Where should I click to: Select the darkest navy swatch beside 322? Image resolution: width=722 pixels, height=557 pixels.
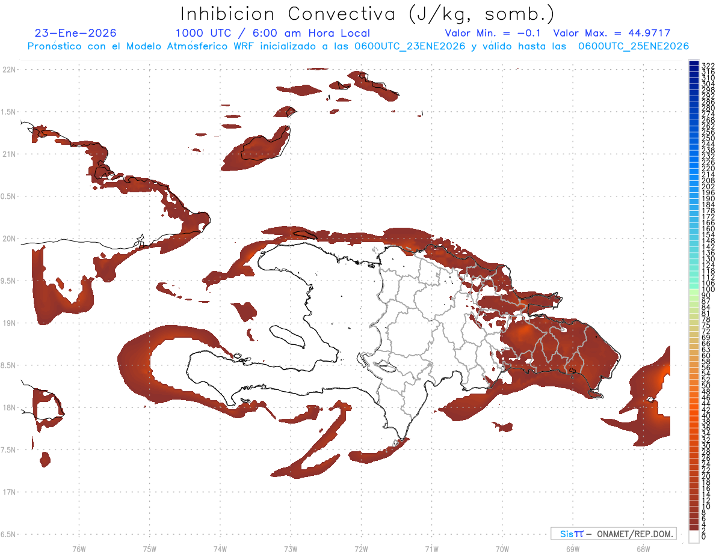click(x=694, y=64)
